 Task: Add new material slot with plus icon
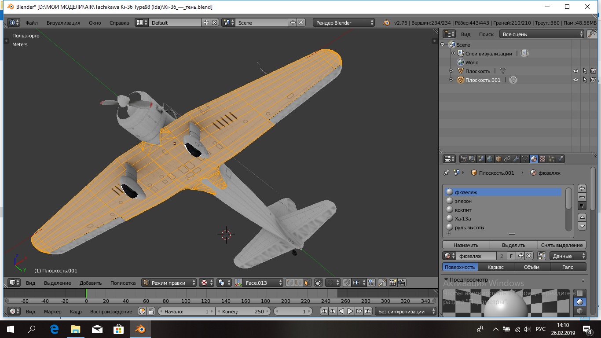[x=582, y=188]
